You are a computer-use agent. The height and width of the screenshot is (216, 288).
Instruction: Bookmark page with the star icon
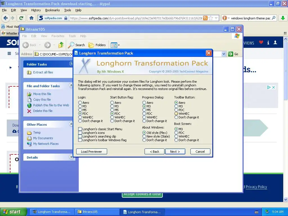[211, 18]
